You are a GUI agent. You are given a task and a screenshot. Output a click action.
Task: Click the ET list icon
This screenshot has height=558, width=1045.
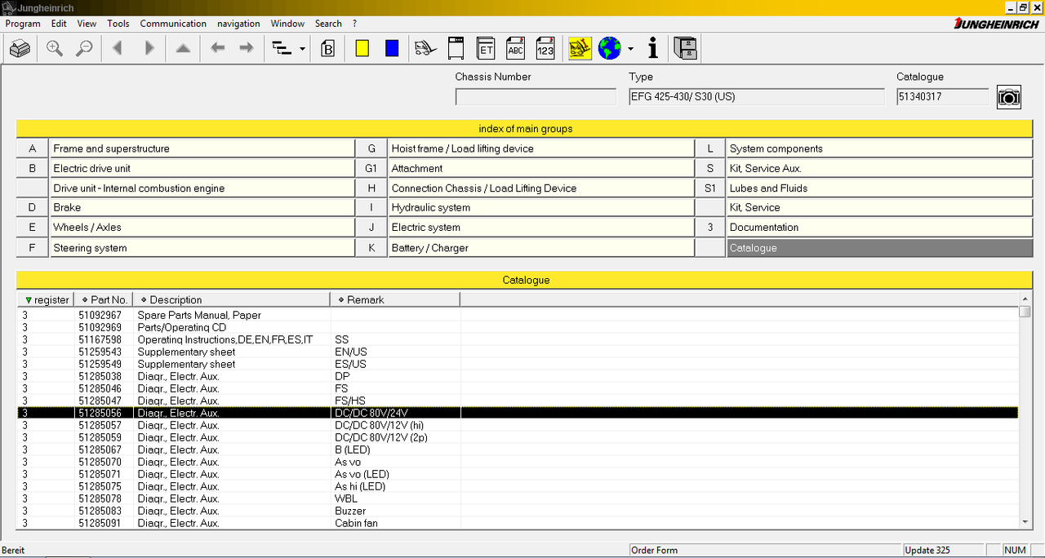pos(486,49)
